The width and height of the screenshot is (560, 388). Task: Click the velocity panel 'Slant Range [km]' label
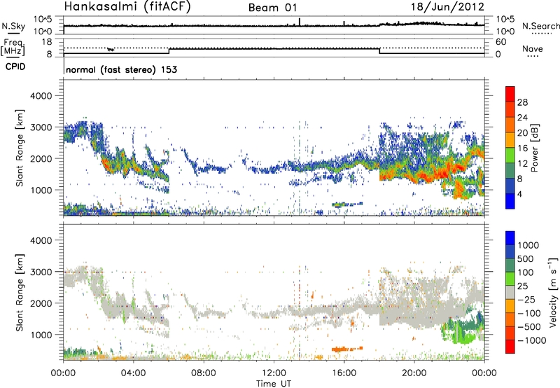tap(20, 293)
